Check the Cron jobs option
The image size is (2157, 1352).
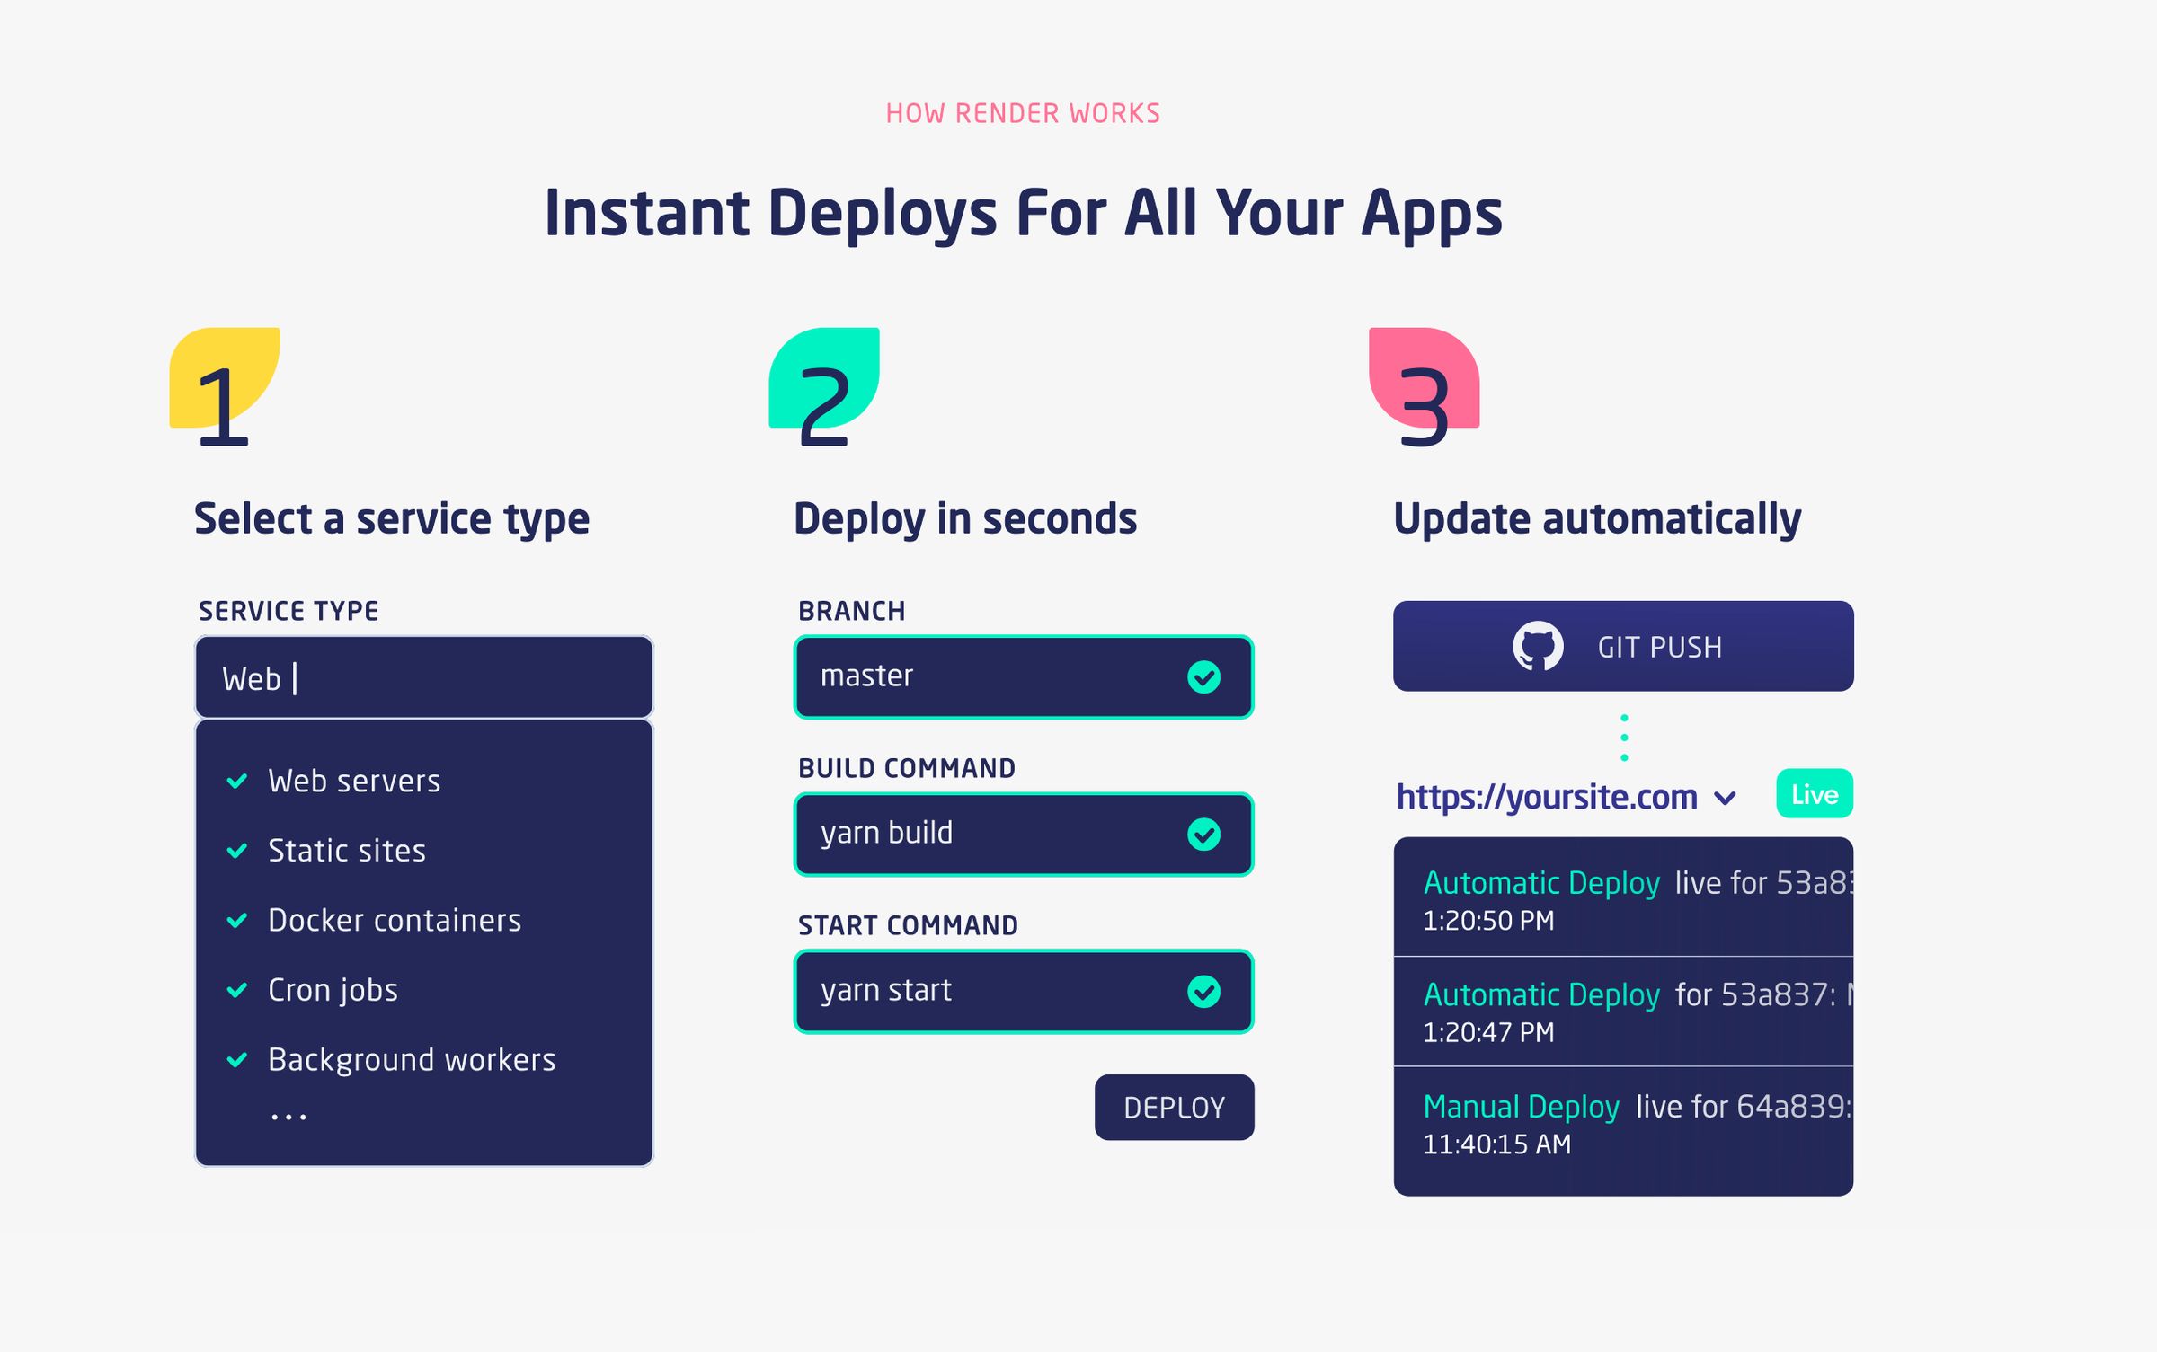point(237,990)
